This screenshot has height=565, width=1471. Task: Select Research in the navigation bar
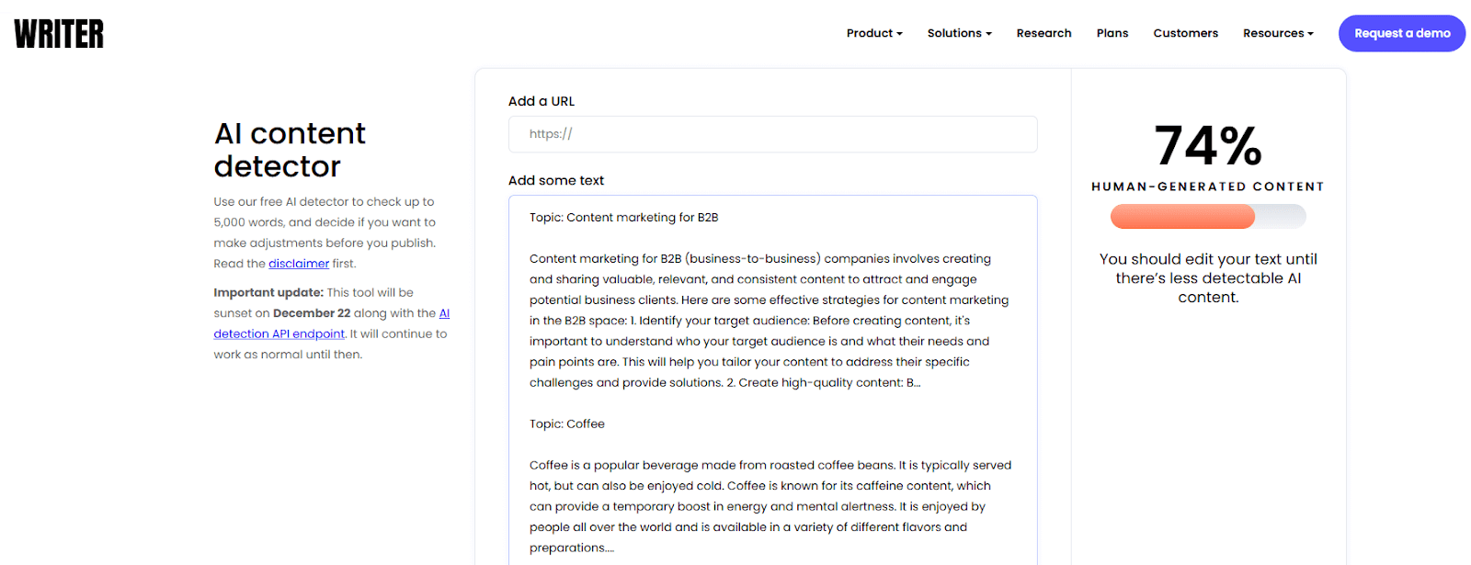tap(1043, 33)
